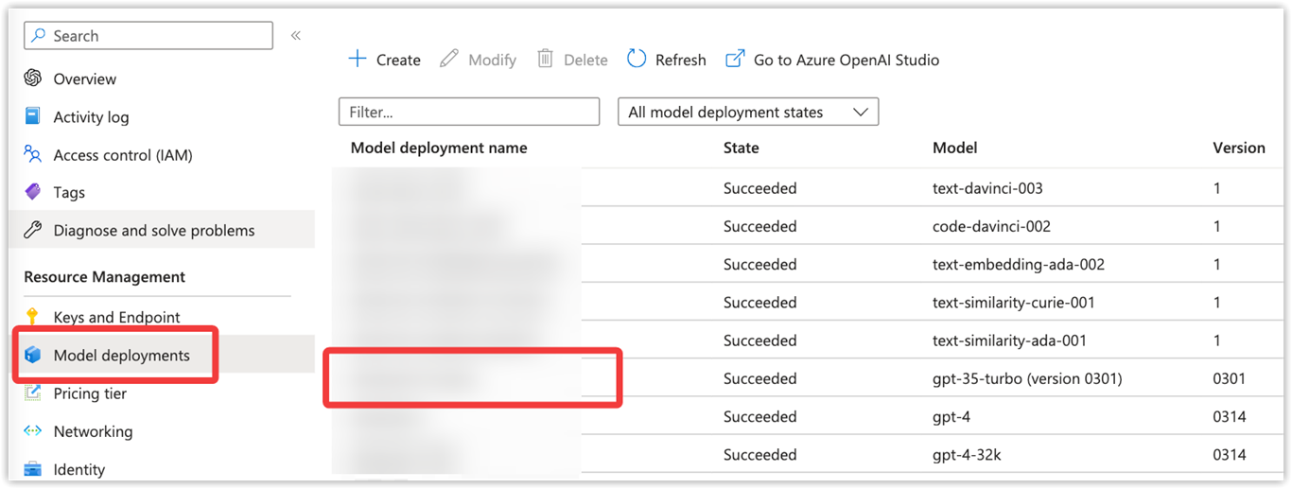
Task: Select Diagnose and solve problems
Action: tap(154, 230)
